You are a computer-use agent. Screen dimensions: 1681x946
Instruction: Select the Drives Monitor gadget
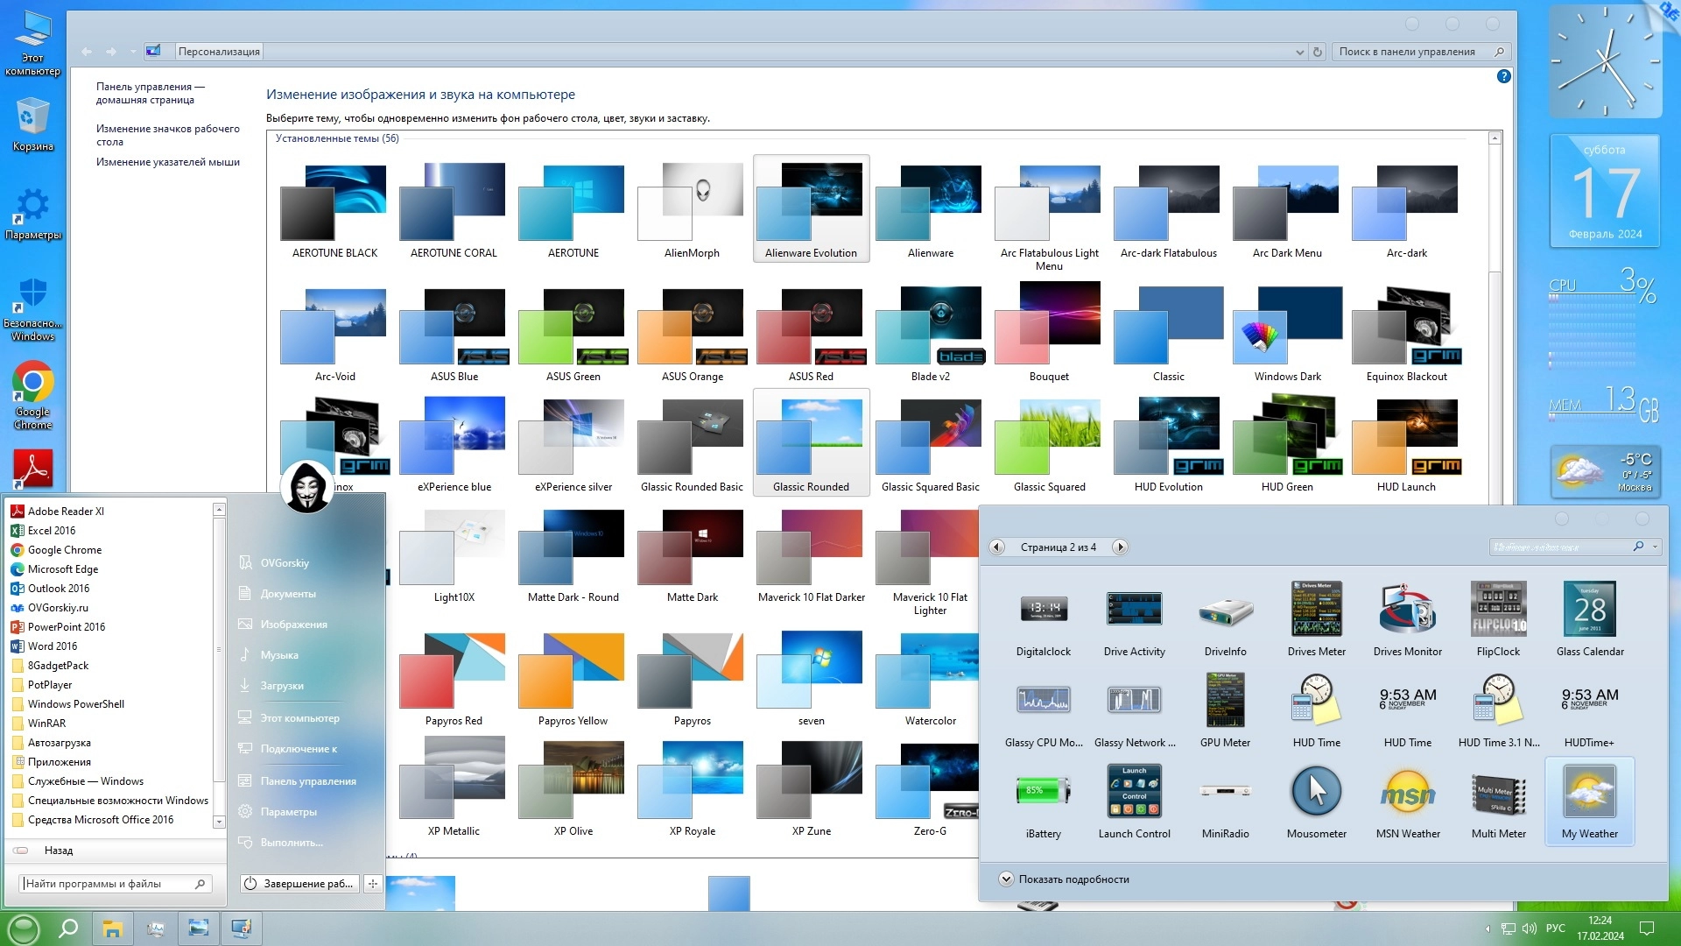click(1407, 611)
